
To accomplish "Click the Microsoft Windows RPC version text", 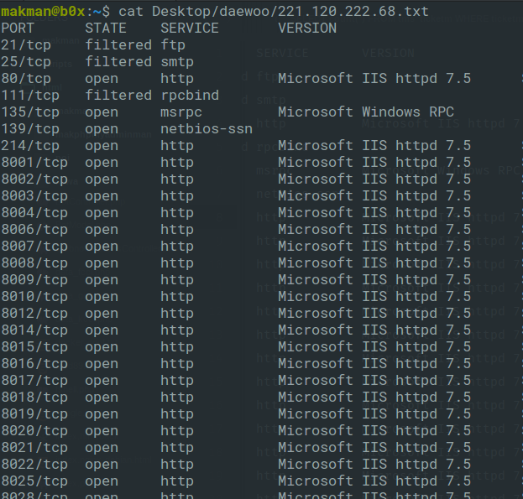I will 366,112.
